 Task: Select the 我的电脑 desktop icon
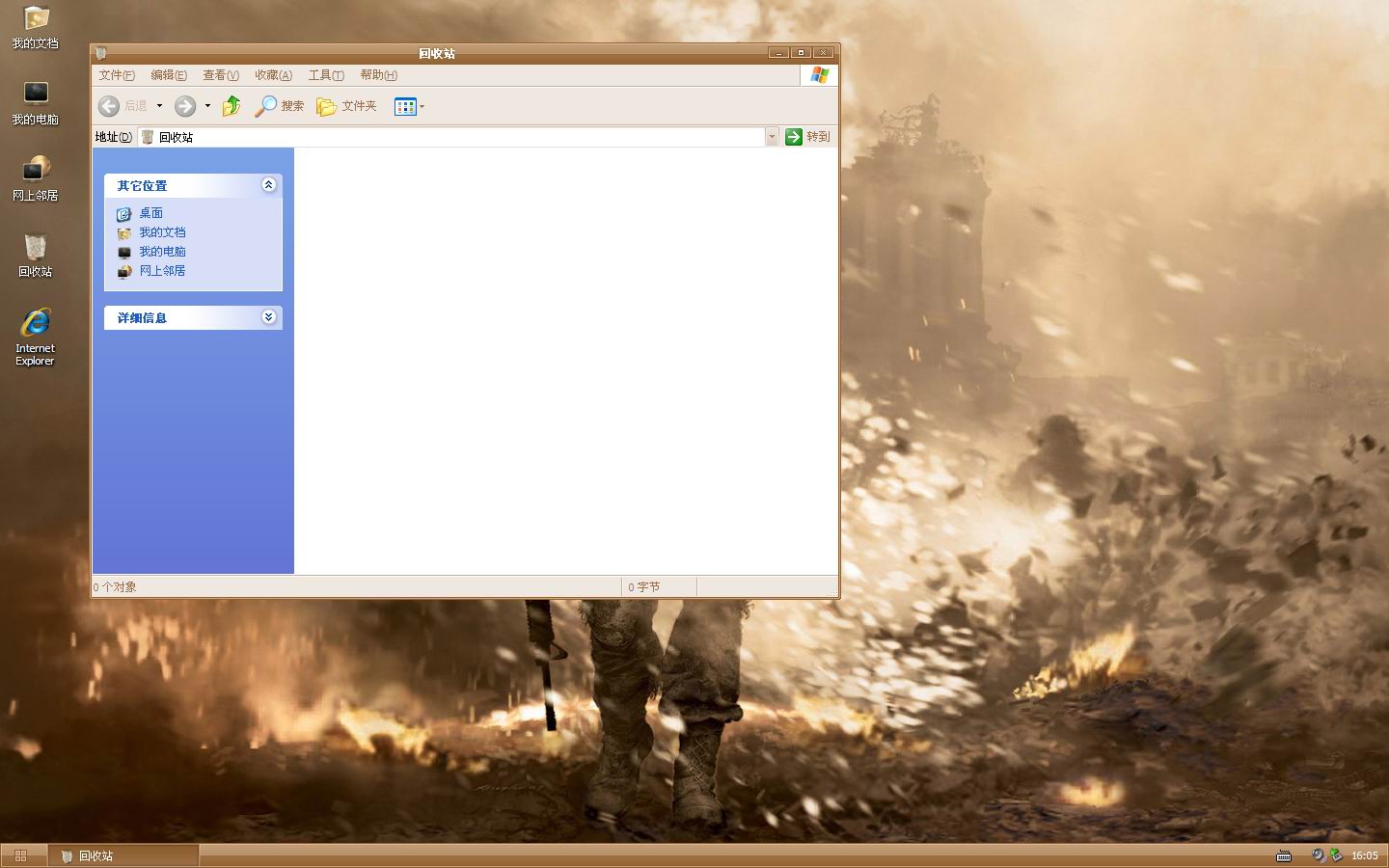tap(35, 103)
